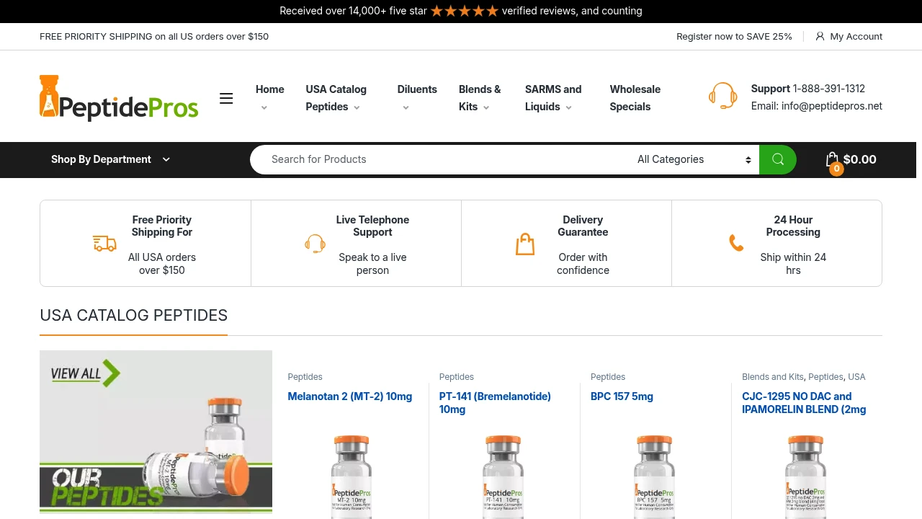922x519 pixels.
Task: Open the All Categories select box
Action: point(694,159)
